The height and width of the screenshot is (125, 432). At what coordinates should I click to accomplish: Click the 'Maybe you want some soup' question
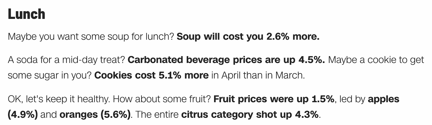pyautogui.click(x=91, y=37)
